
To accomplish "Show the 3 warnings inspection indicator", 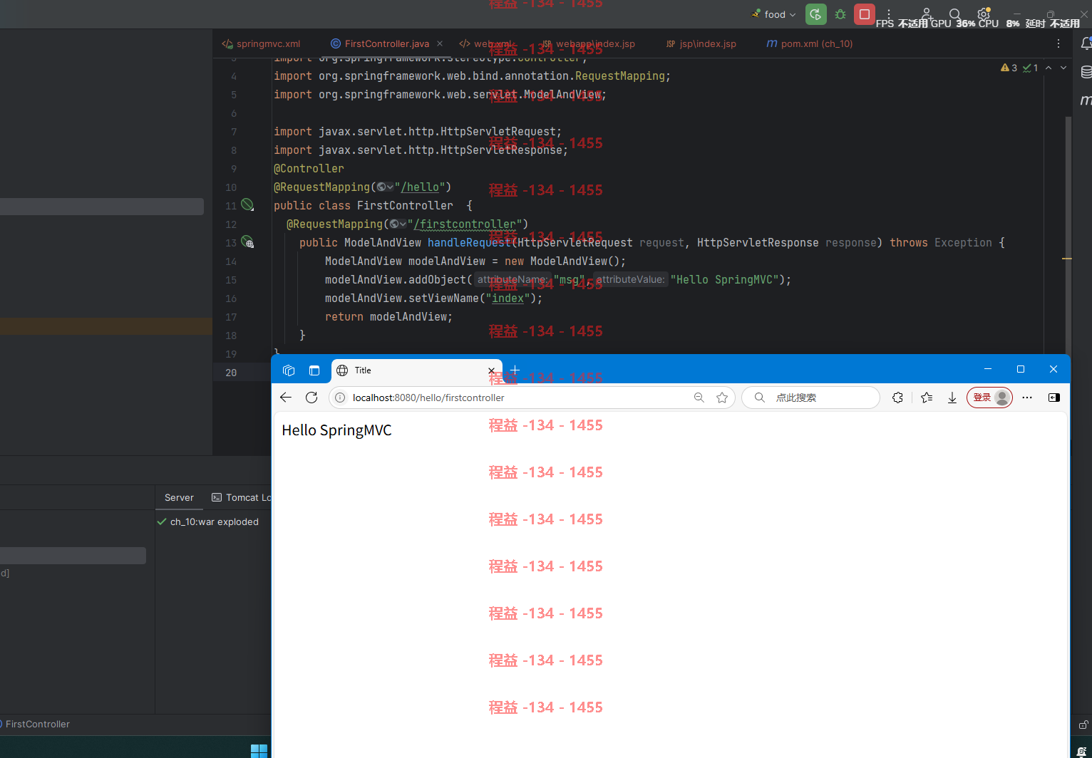I will click(1009, 68).
